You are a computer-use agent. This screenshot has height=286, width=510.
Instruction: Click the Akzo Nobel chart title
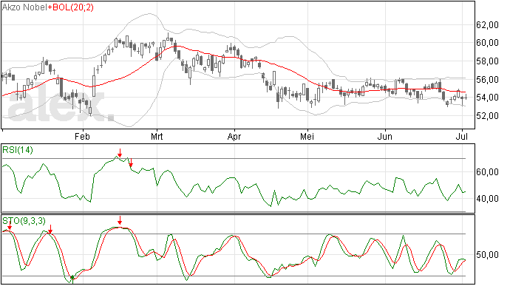coord(24,7)
